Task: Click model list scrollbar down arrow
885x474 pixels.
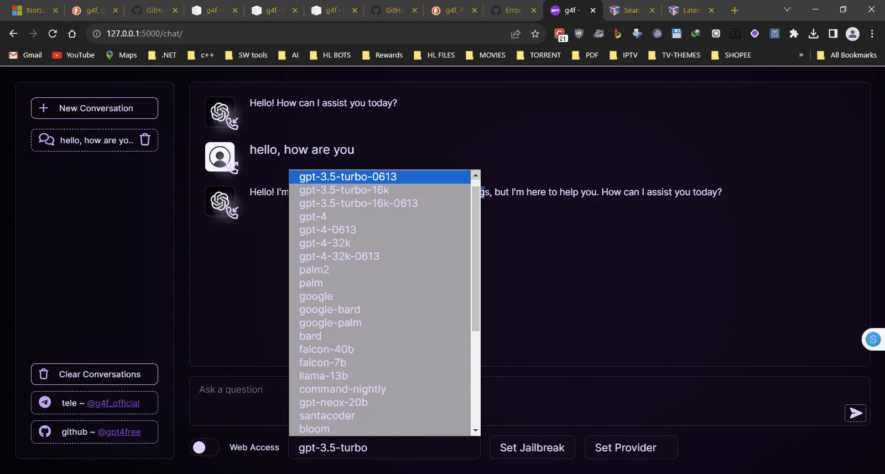Action: click(475, 431)
